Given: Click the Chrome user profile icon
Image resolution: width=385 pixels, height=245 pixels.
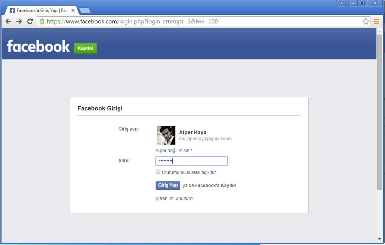Looking at the screenshot, I should click(341, 3).
